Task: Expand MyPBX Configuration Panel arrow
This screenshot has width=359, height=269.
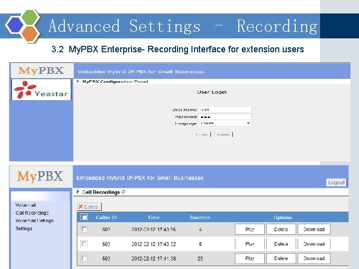Action: click(78, 81)
